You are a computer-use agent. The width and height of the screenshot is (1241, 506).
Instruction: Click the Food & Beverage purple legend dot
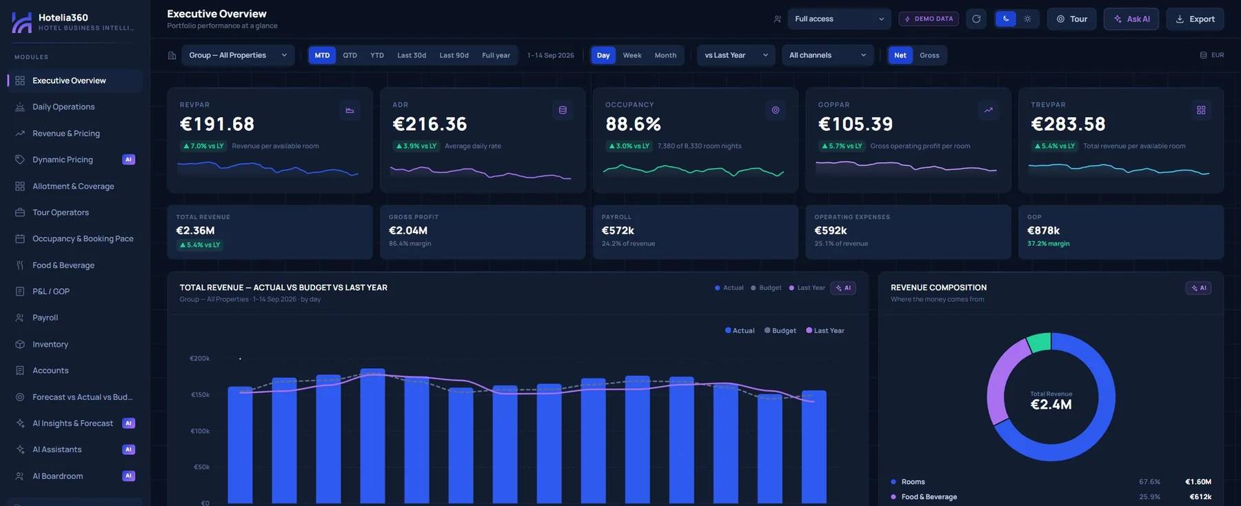pos(894,497)
